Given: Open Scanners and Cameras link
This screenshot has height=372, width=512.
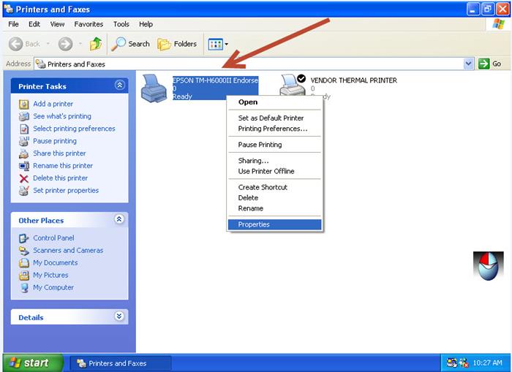Looking at the screenshot, I should [68, 250].
